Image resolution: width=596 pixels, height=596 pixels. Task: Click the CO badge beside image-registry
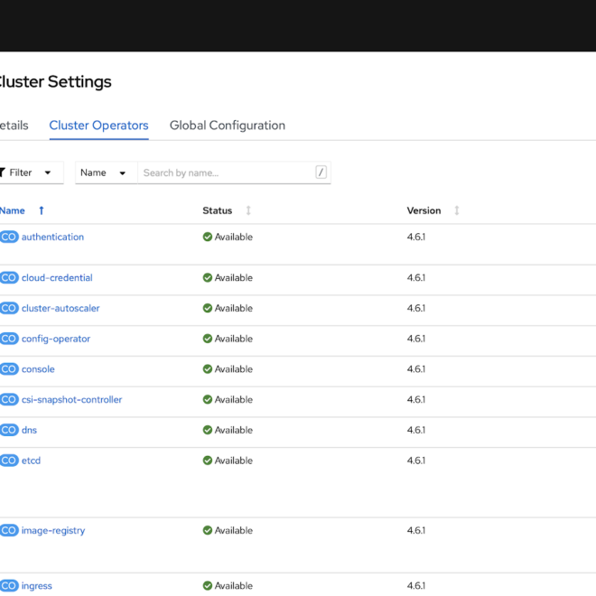pos(9,530)
